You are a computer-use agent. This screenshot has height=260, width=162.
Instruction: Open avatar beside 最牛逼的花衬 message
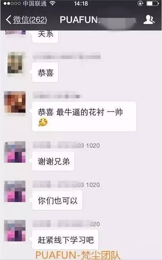(x=15, y=102)
